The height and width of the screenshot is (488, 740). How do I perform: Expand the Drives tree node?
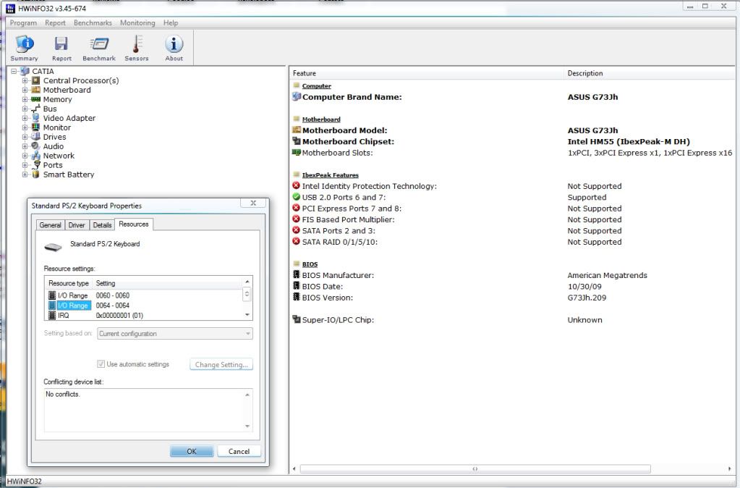tap(25, 137)
